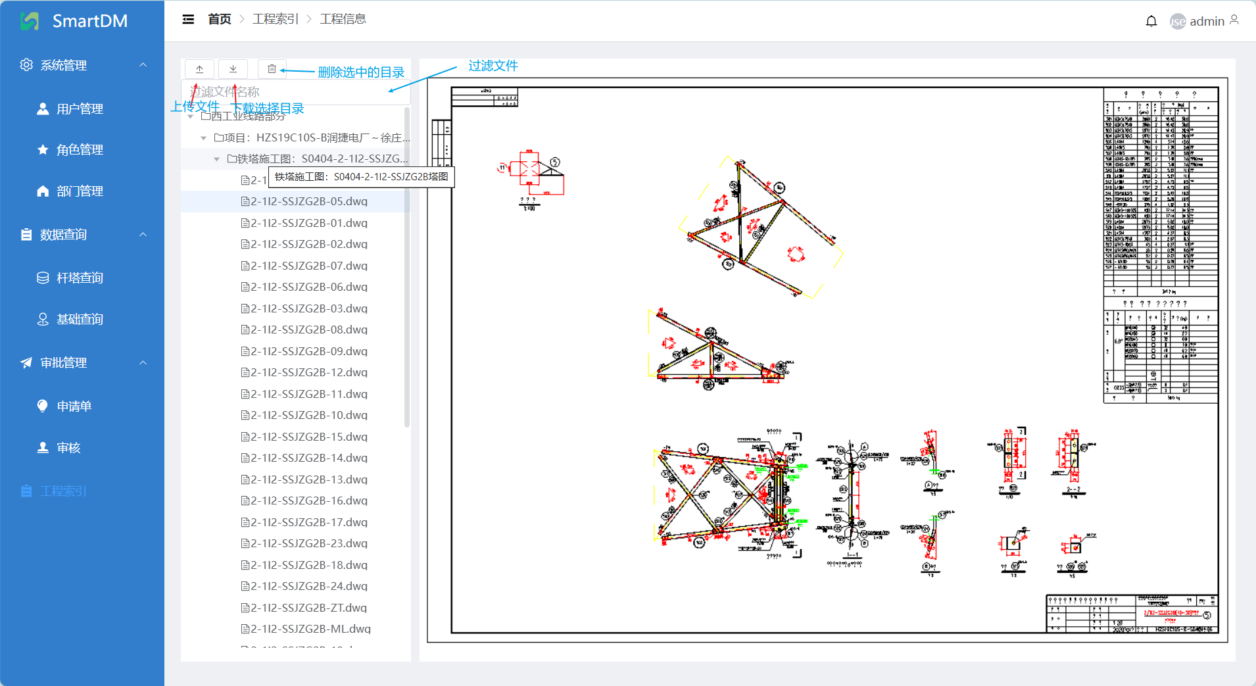Click the icon next to 基础查询
This screenshot has height=686, width=1256.
click(x=43, y=319)
